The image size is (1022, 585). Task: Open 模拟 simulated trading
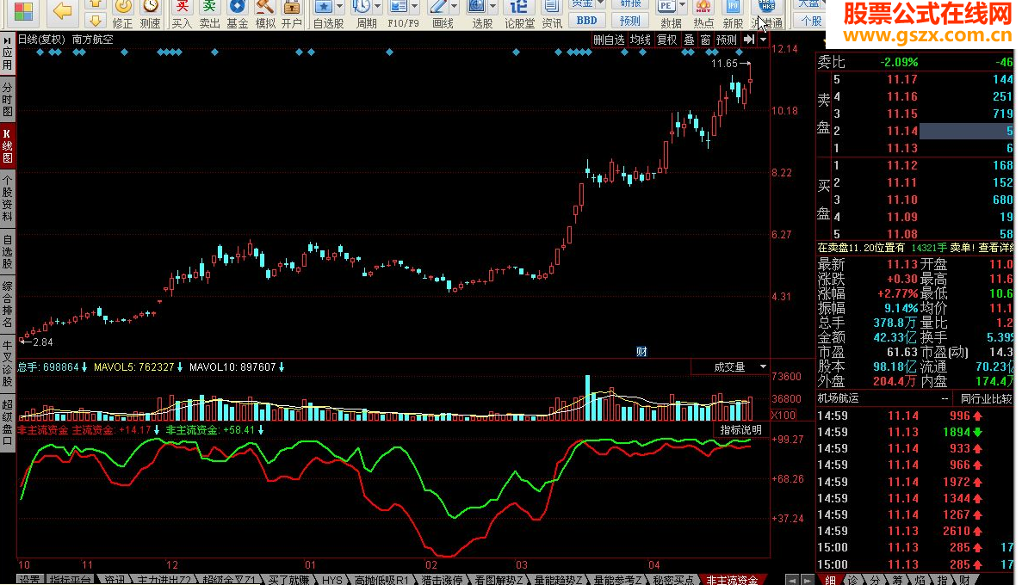point(264,15)
